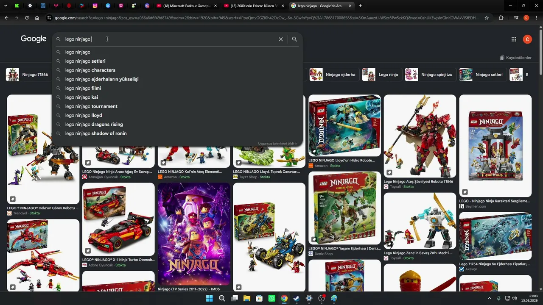Image resolution: width=543 pixels, height=305 pixels.
Task: Open the Google account avatar menu
Action: 527,39
